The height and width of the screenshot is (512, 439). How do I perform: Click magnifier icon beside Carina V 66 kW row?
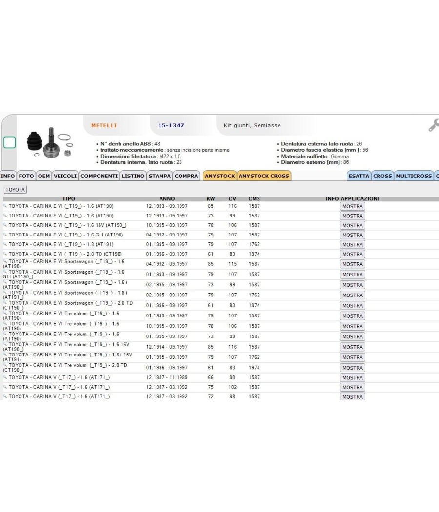click(5, 377)
